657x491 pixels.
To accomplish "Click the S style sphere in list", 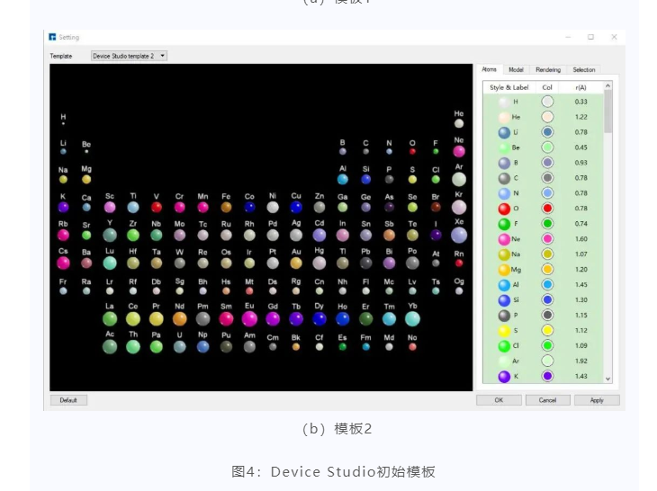I will (504, 331).
